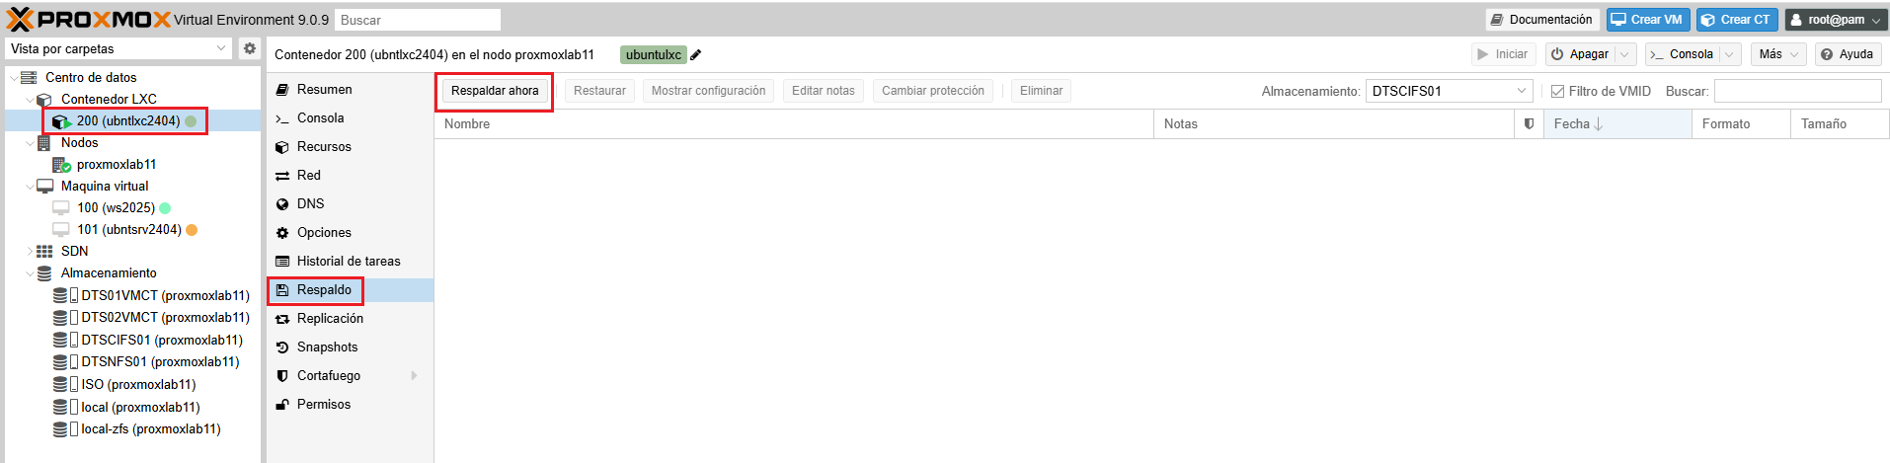Screen dimensions: 1890x463
Task: Open the tree view settings gear
Action: 250,48
